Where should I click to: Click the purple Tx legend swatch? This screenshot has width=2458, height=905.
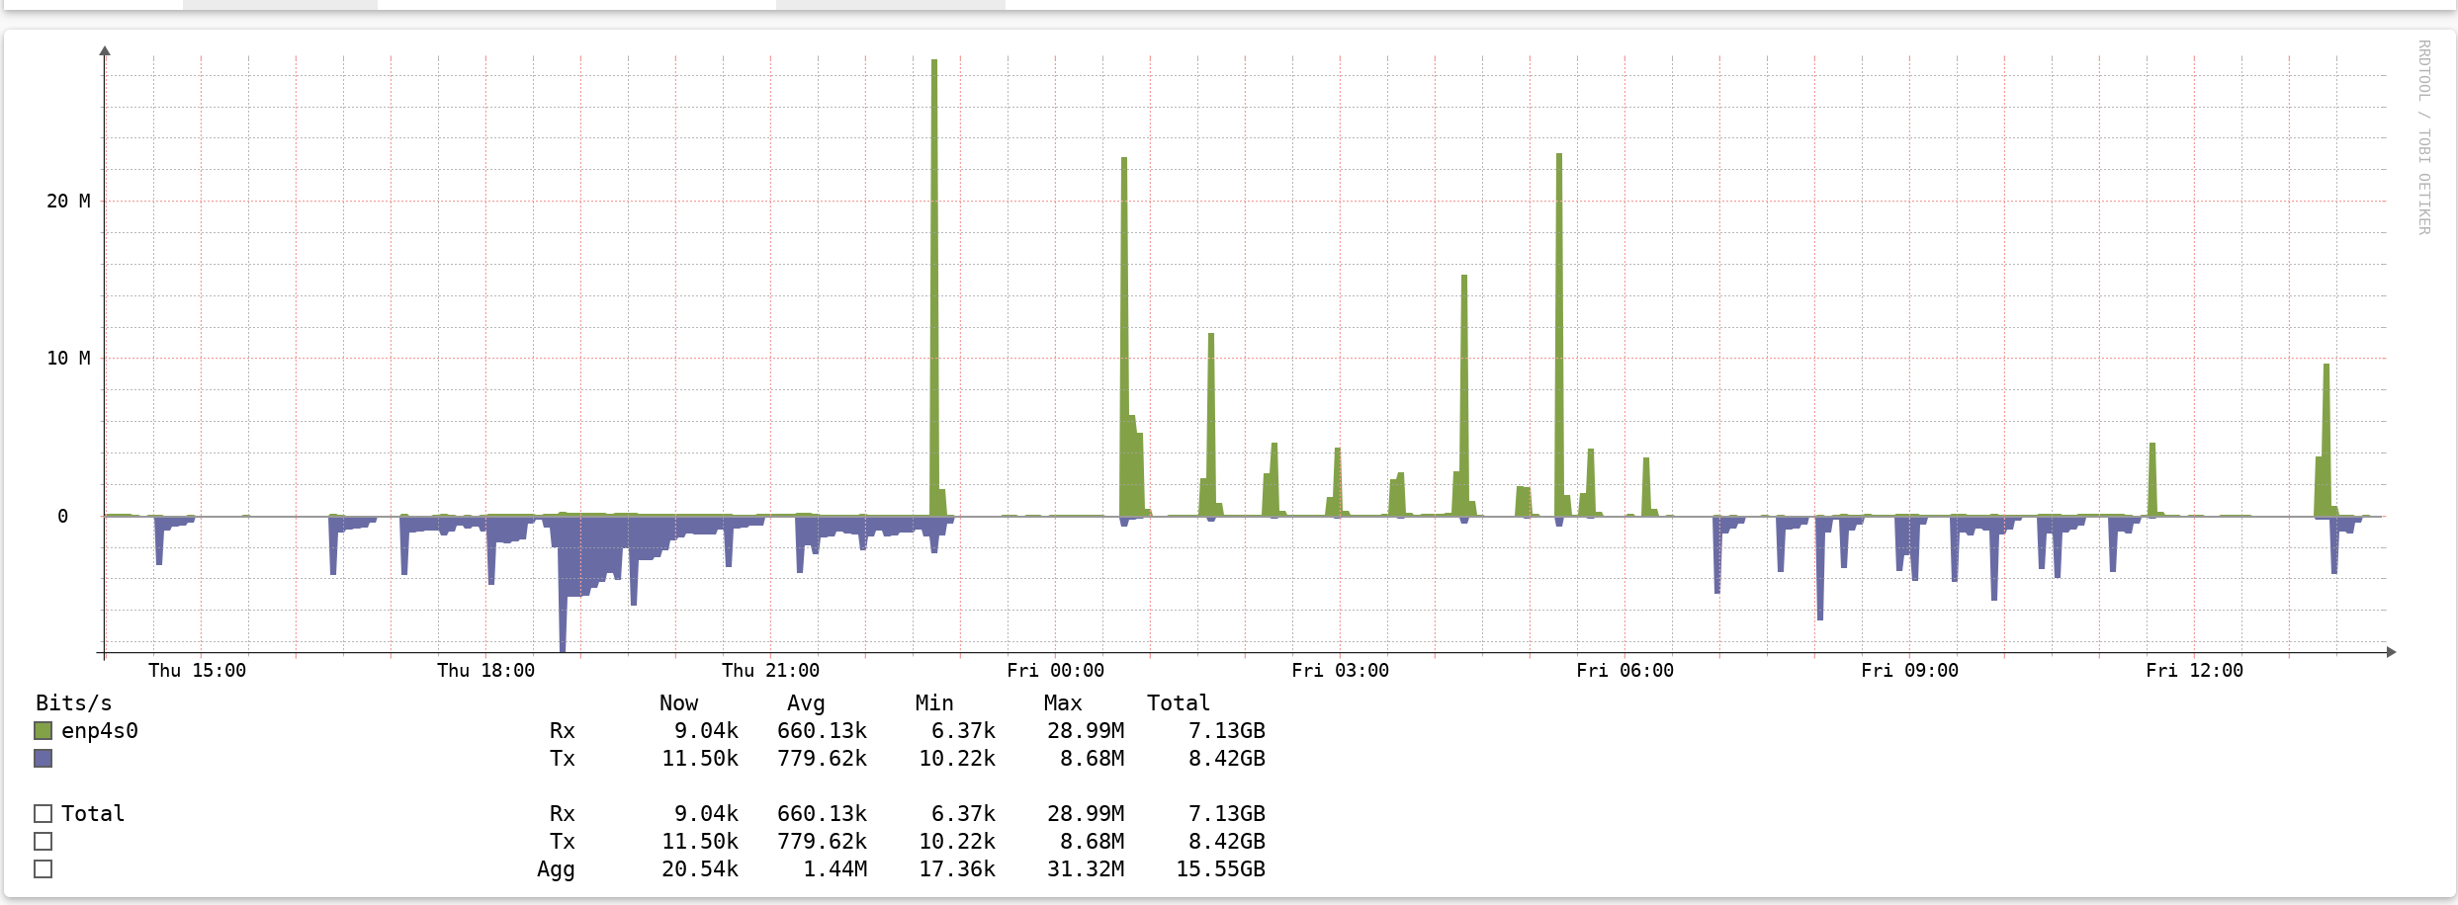tap(43, 759)
